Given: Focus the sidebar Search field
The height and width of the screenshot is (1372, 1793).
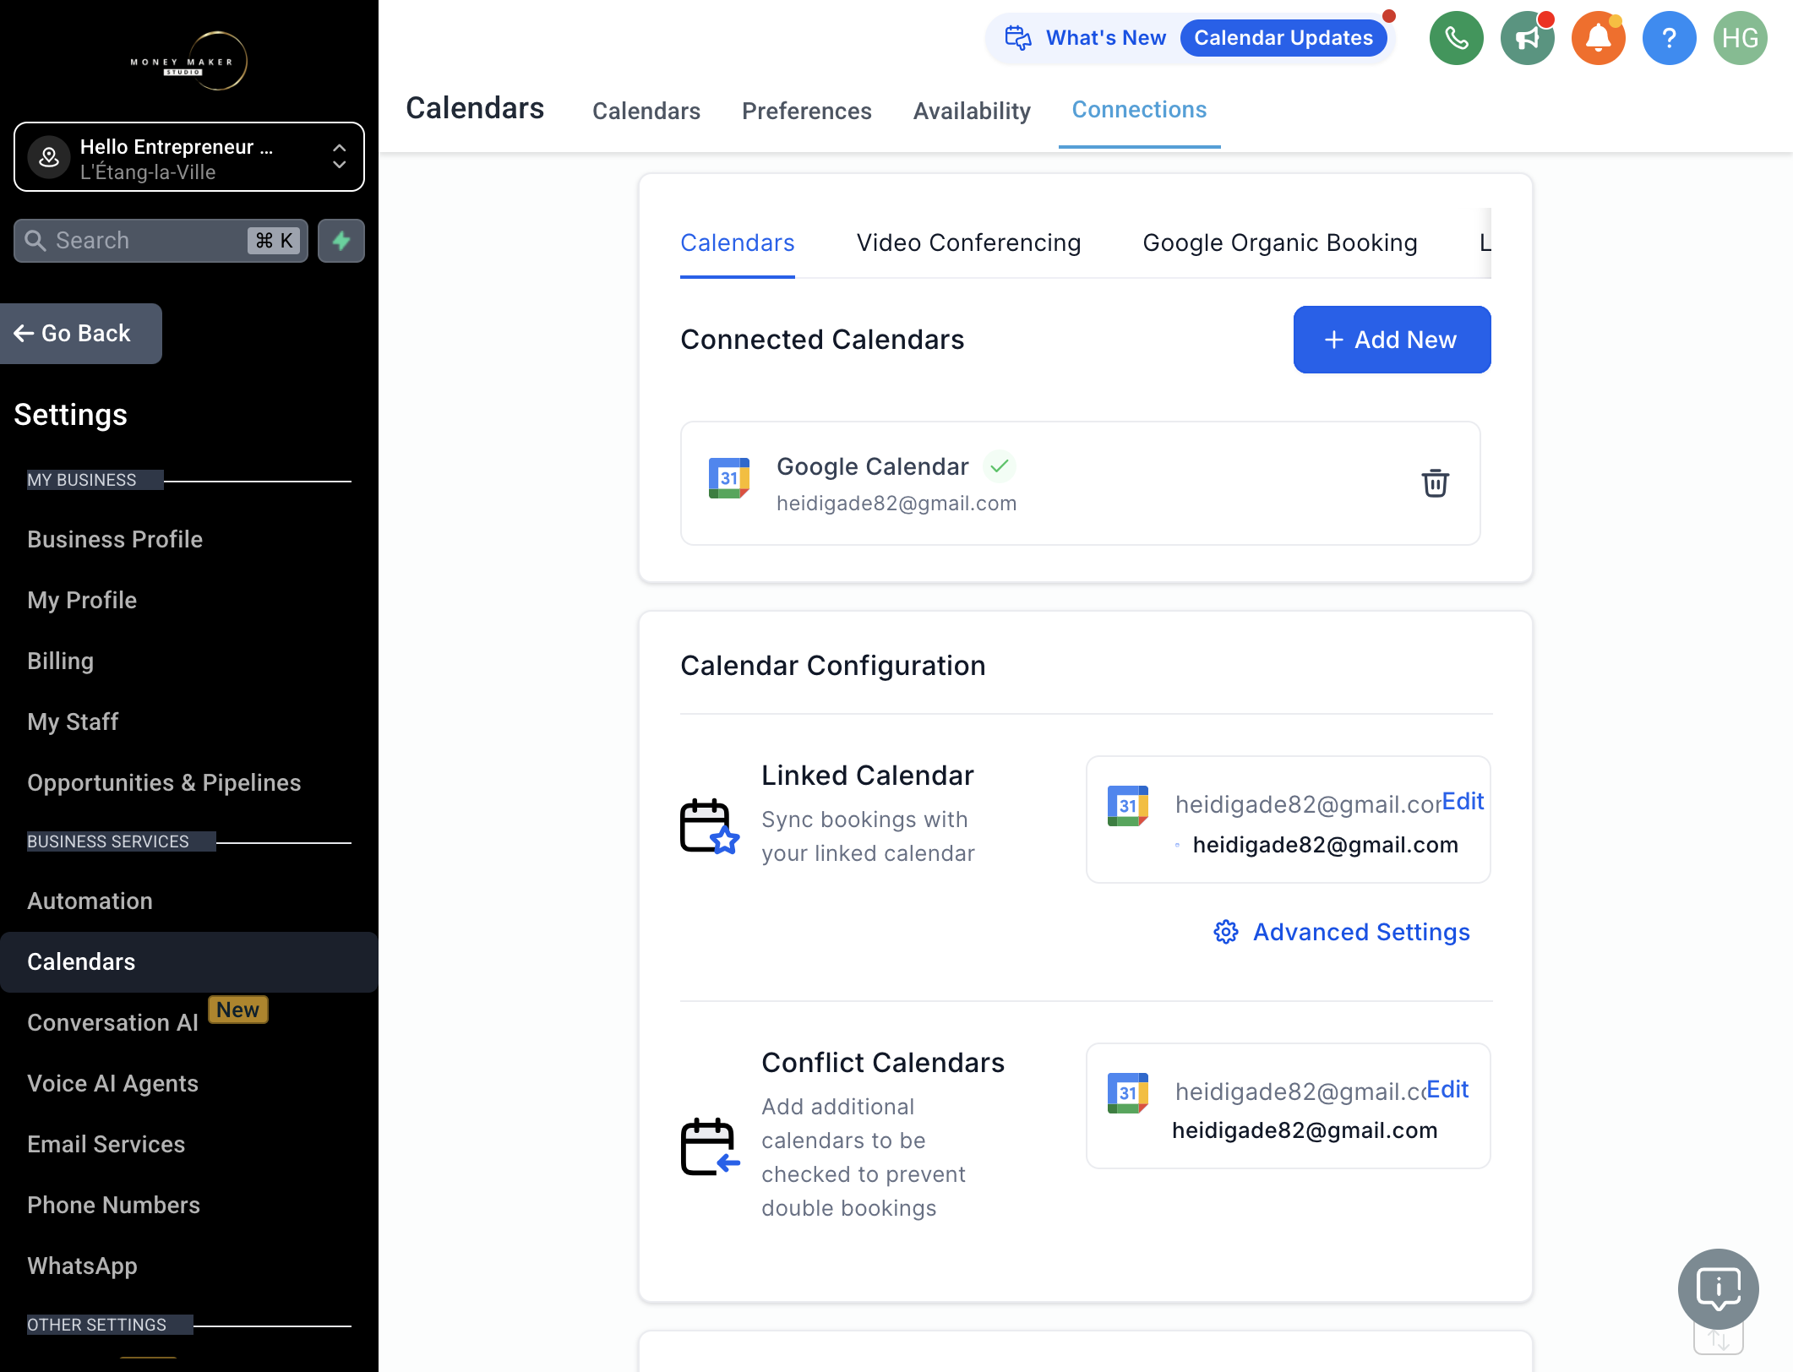Looking at the screenshot, I should click(x=161, y=241).
